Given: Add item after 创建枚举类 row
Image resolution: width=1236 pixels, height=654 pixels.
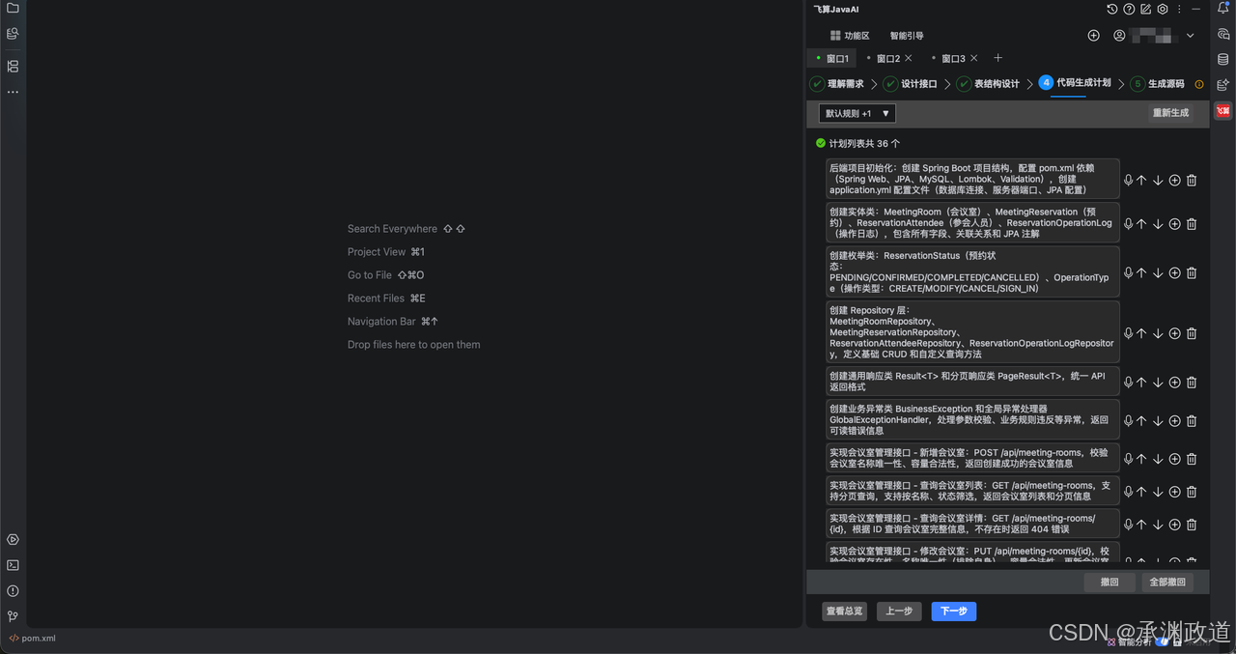Looking at the screenshot, I should tap(1175, 272).
